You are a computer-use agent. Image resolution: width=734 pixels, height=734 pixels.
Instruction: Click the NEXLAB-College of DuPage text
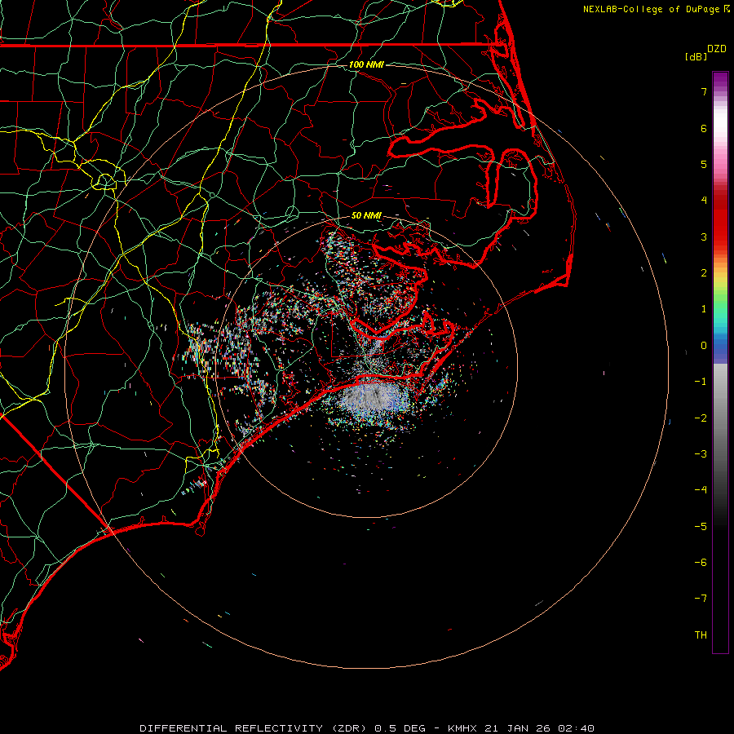pos(652,9)
